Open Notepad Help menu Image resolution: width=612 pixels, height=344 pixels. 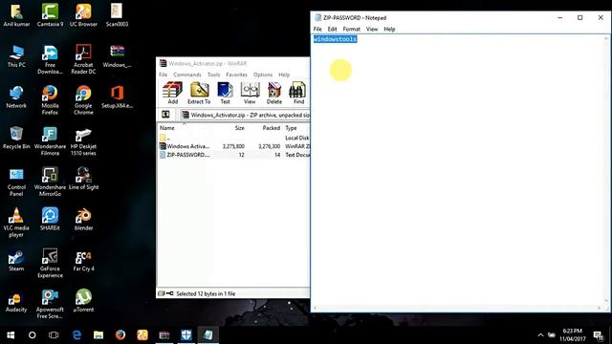pos(389,29)
